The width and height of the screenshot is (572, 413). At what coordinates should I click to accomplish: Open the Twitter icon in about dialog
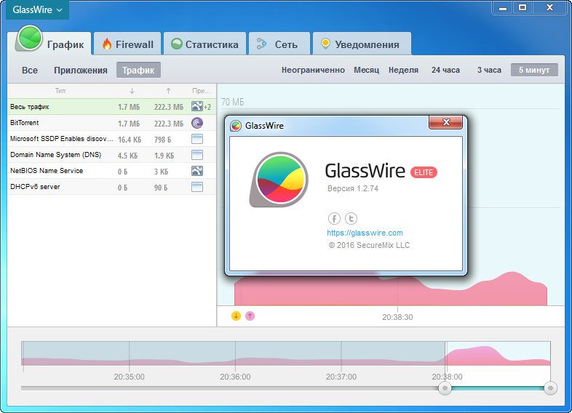coord(351,218)
